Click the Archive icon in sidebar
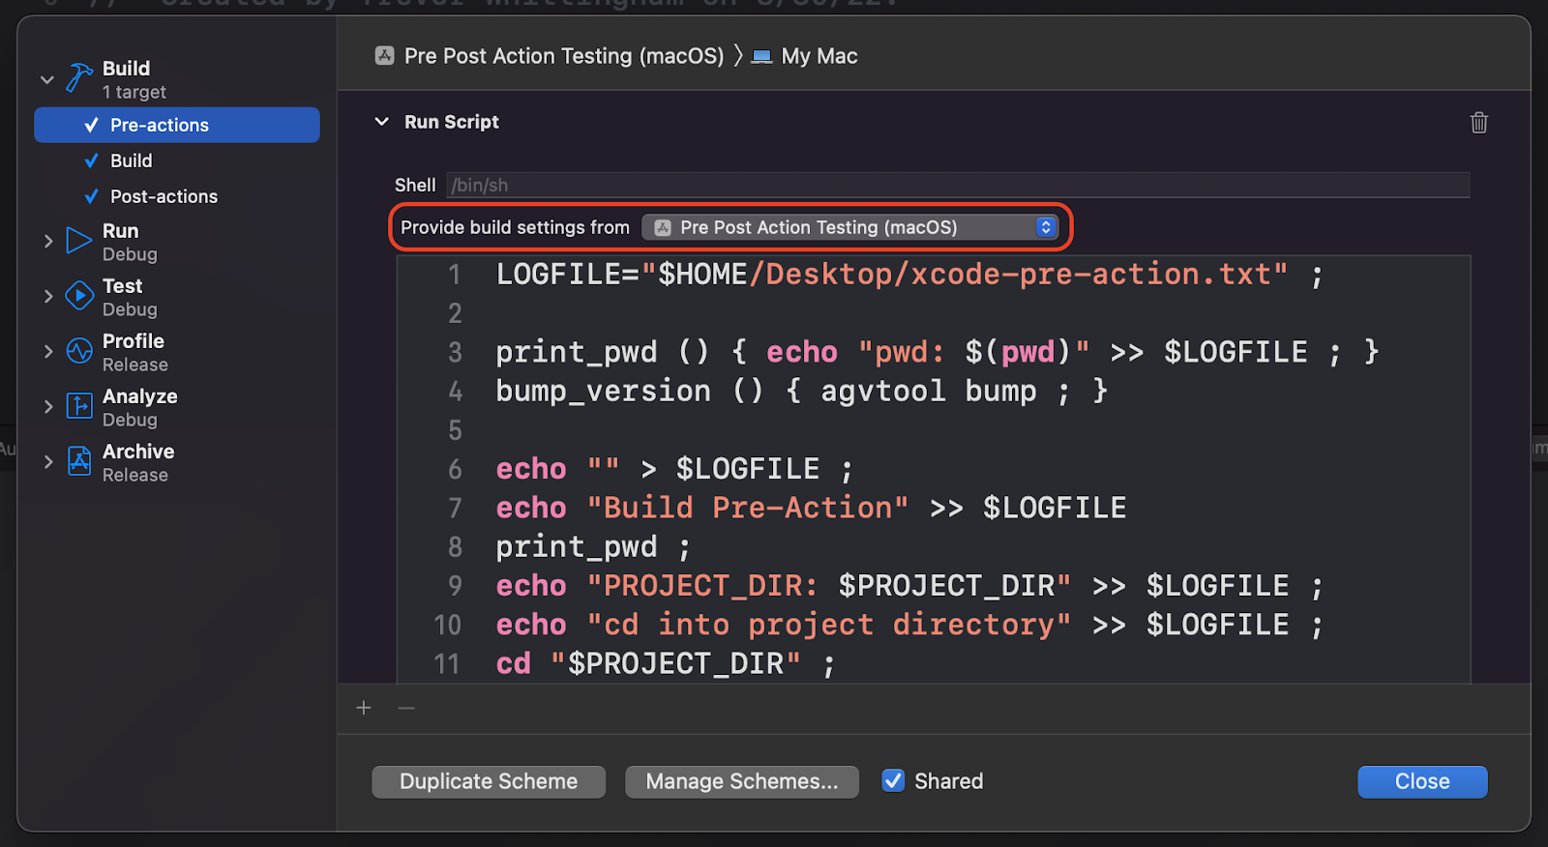 (79, 461)
